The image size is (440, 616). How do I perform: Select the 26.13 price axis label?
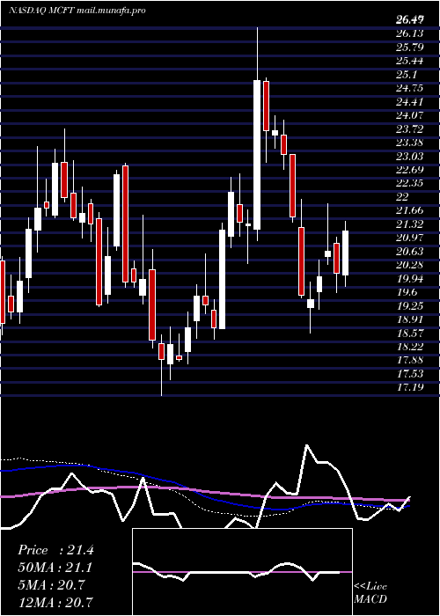(410, 33)
